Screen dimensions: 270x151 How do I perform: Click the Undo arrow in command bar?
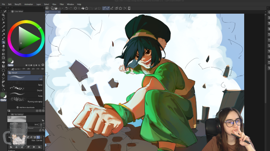[x=67, y=8]
